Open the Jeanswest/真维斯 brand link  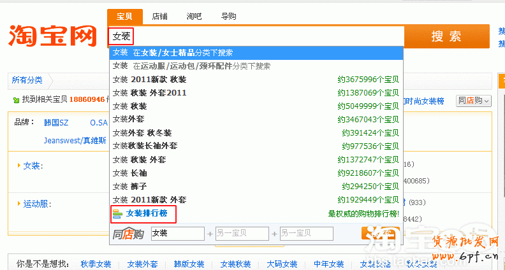tap(75, 141)
